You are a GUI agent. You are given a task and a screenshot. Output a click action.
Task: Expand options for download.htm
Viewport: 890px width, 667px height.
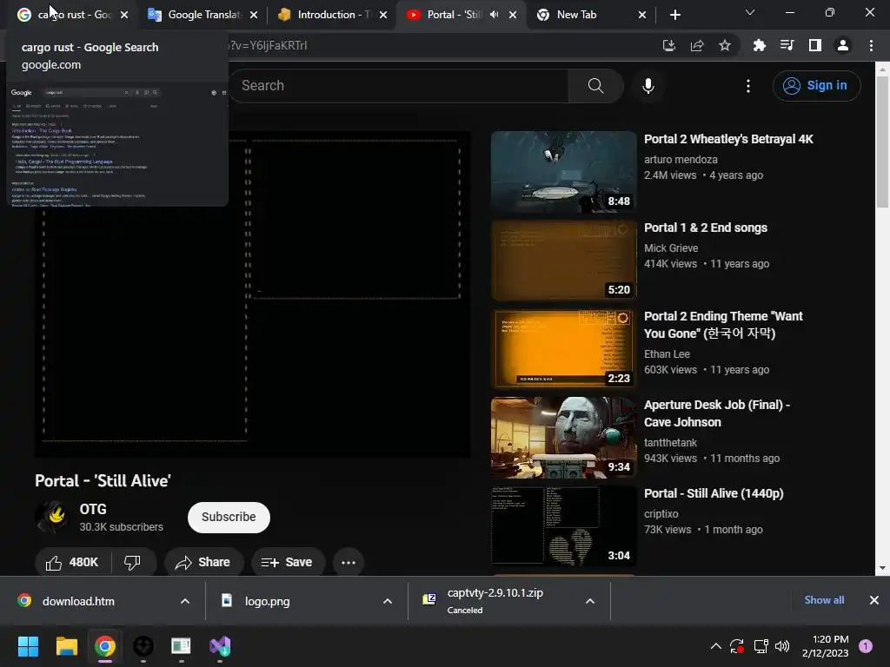(185, 601)
